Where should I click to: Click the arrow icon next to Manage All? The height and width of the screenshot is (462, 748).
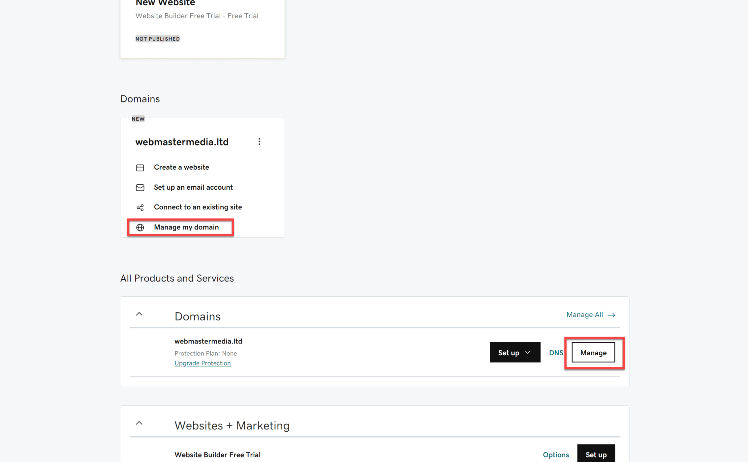click(611, 315)
